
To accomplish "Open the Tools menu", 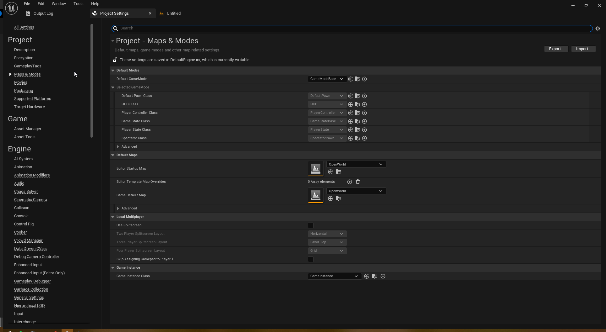I will click(x=79, y=4).
